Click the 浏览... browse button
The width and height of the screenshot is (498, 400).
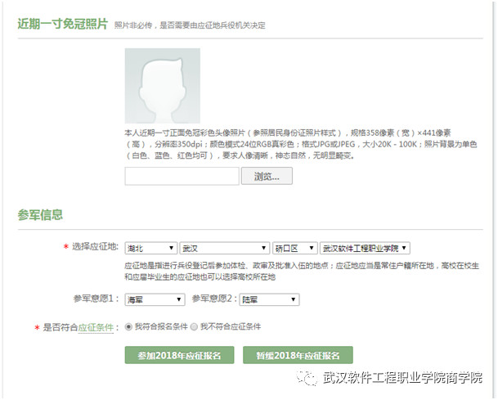point(267,176)
